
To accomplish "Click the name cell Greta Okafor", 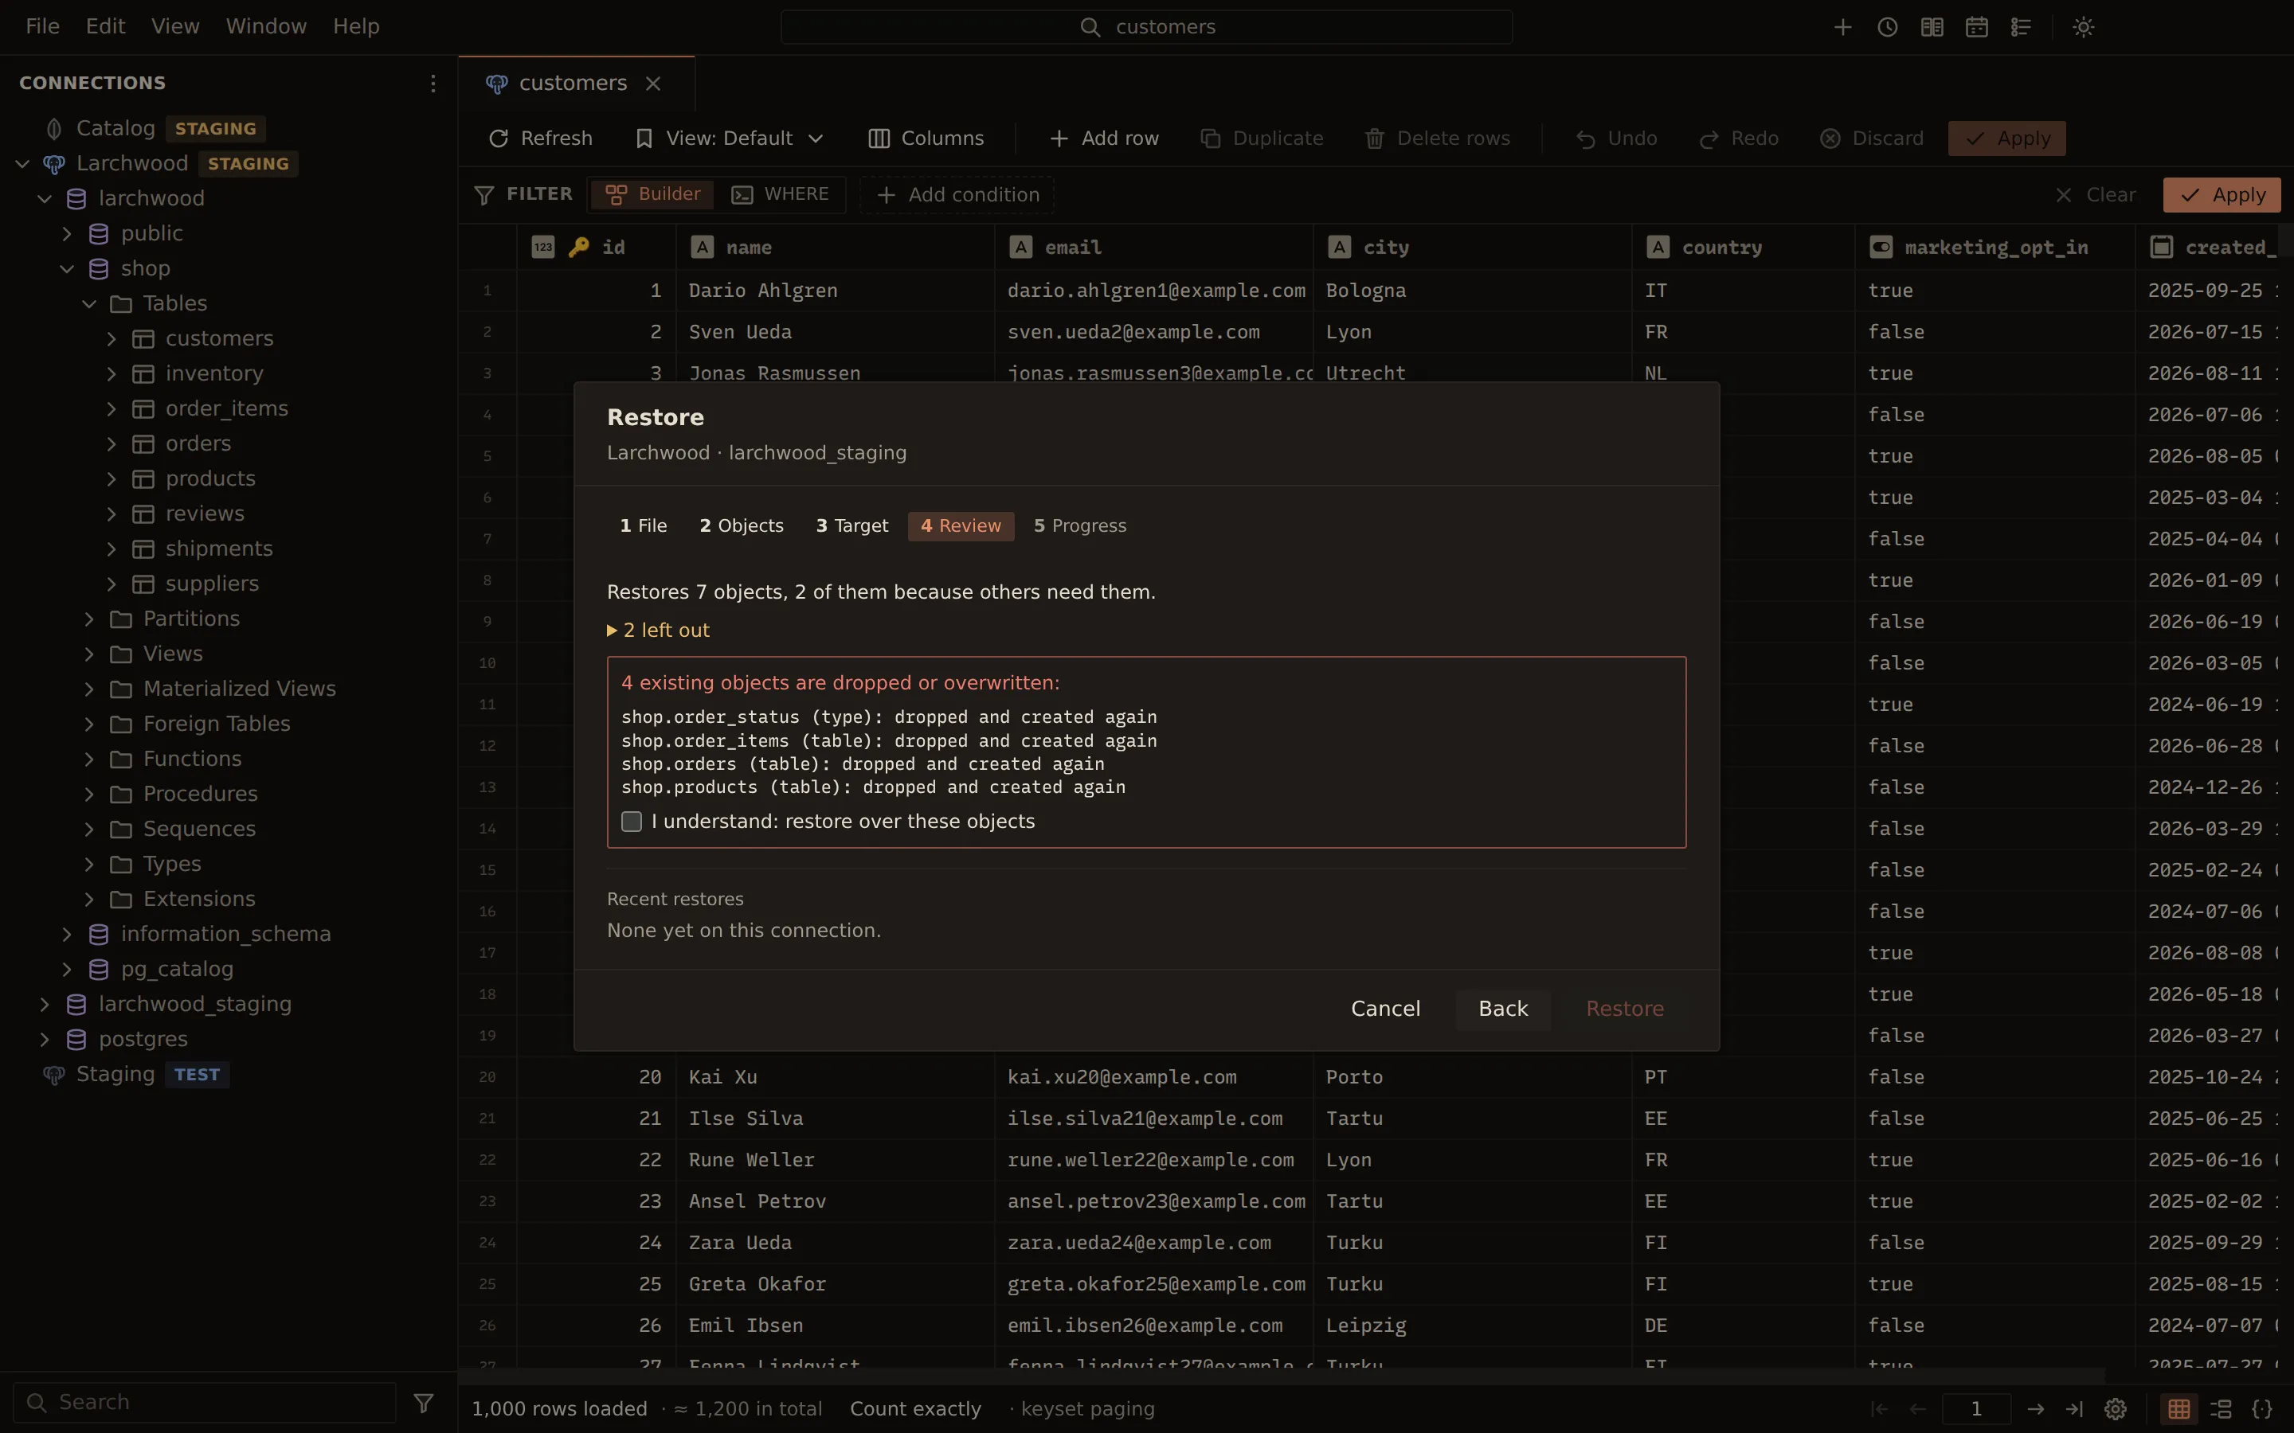I will tap(835, 1284).
